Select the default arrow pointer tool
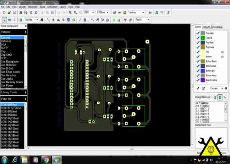Viewport: 230px width, 164px height. point(4,20)
